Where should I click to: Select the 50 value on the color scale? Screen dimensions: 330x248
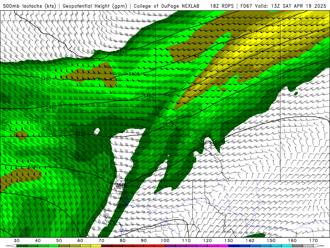point(59,241)
